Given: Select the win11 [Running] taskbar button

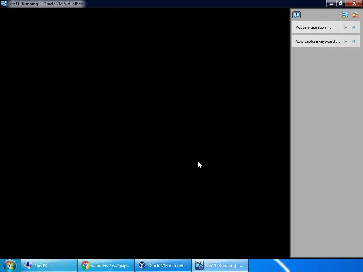Looking at the screenshot, I should click(x=220, y=265).
